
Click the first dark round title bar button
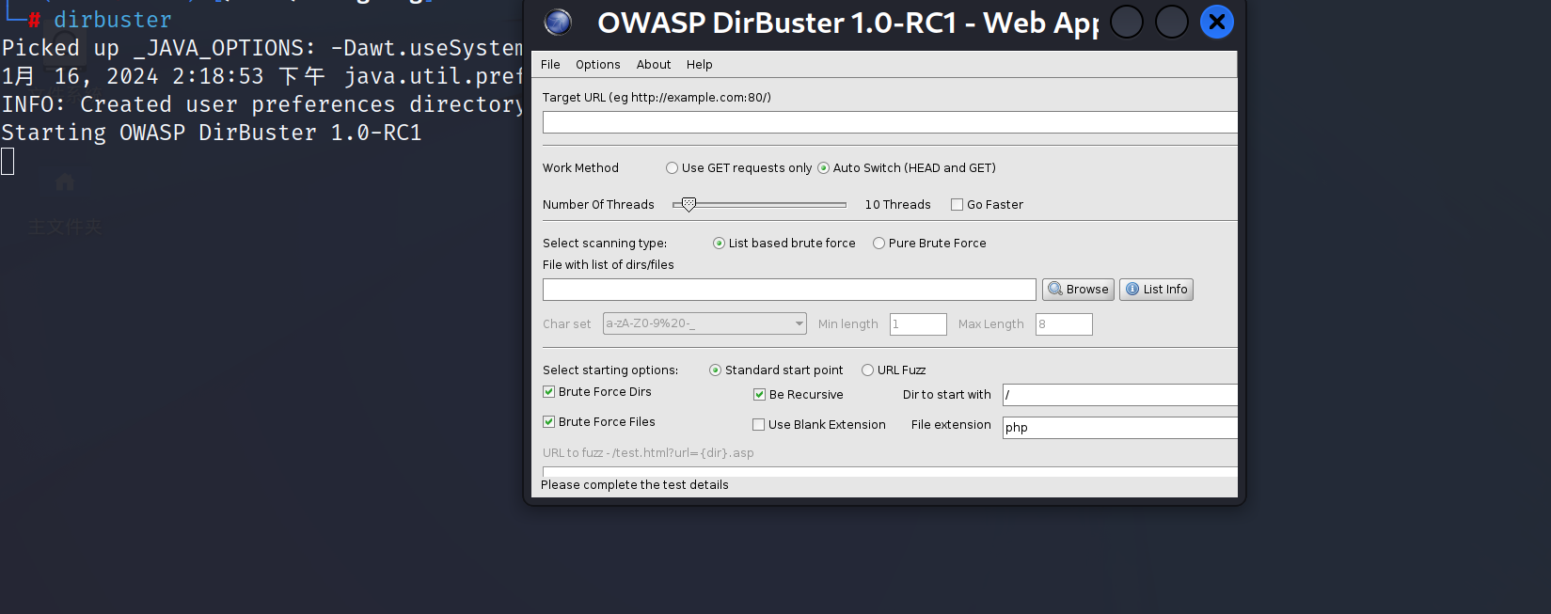[x=1127, y=22]
